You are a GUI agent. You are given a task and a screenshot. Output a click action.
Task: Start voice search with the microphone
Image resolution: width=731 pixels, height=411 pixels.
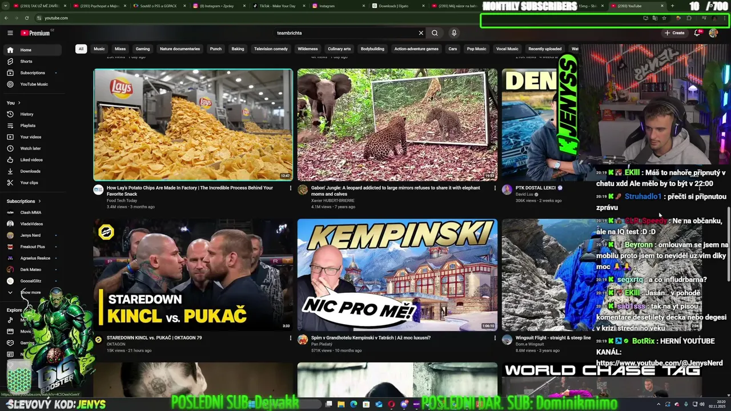click(454, 33)
